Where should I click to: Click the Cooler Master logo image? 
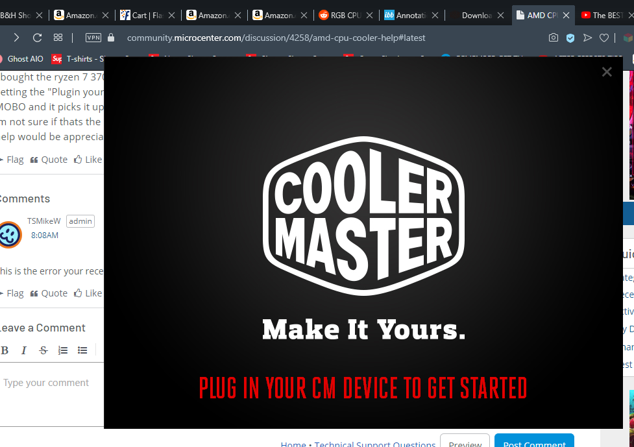(363, 216)
